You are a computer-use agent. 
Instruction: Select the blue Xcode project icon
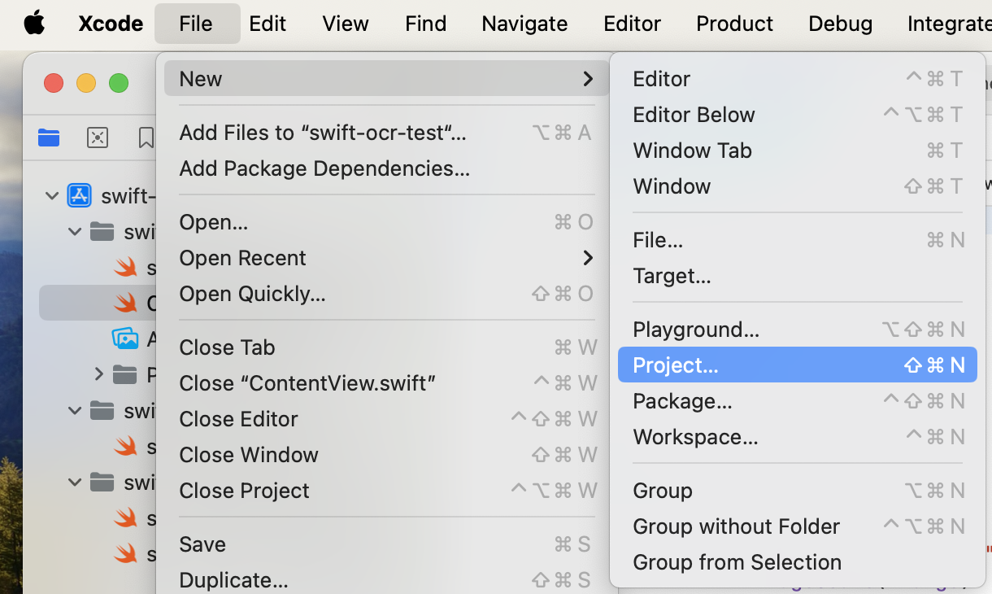coord(79,195)
